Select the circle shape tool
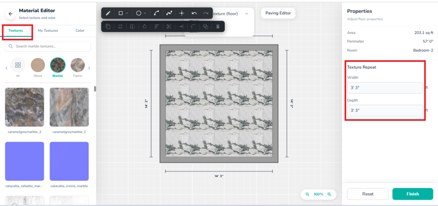Image resolution: width=438 pixels, height=206 pixels. [x=139, y=13]
